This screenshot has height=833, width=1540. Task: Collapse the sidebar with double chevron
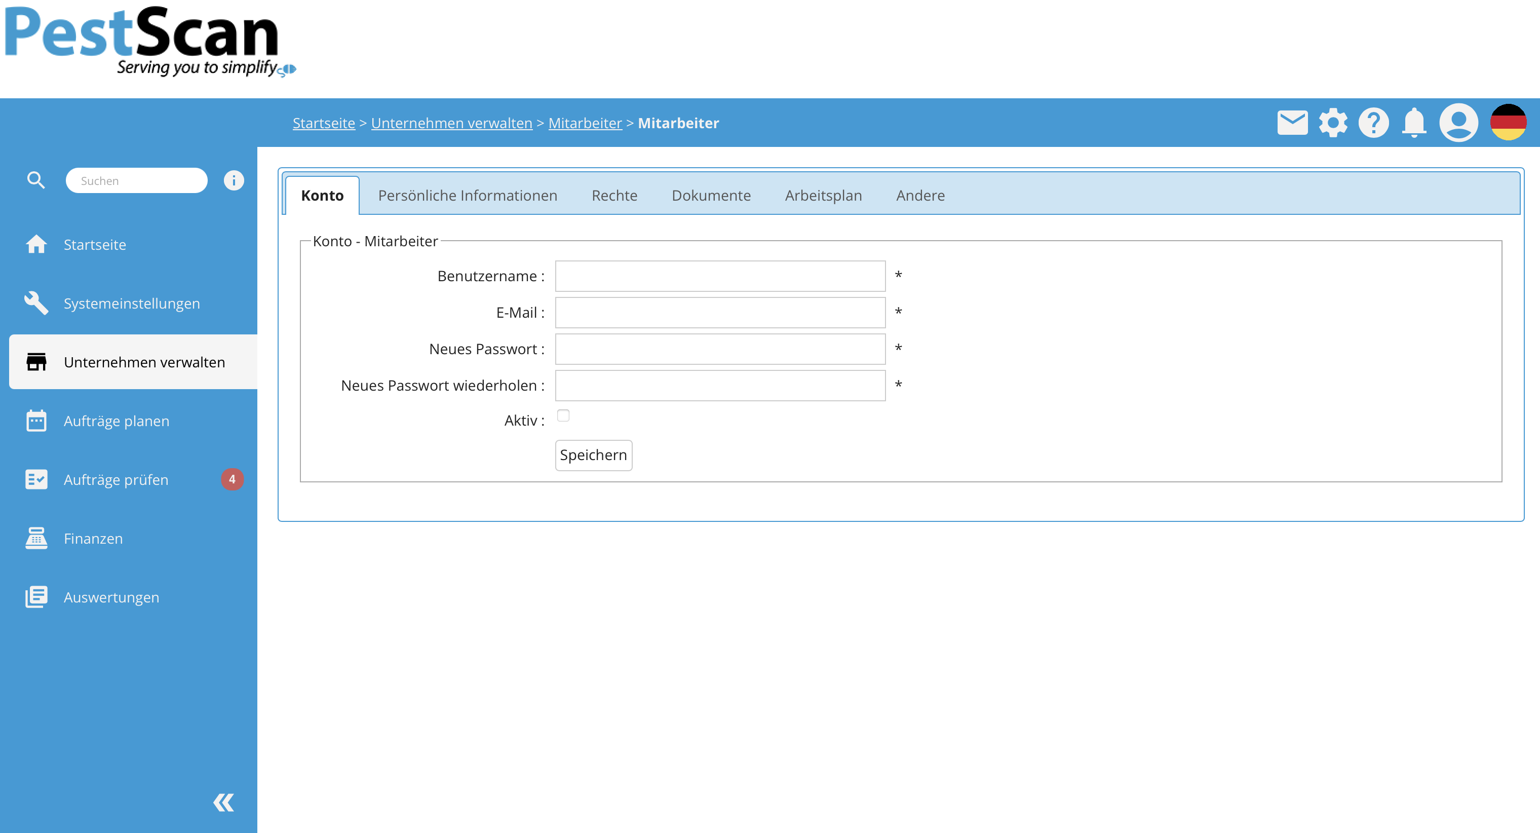[x=223, y=802]
